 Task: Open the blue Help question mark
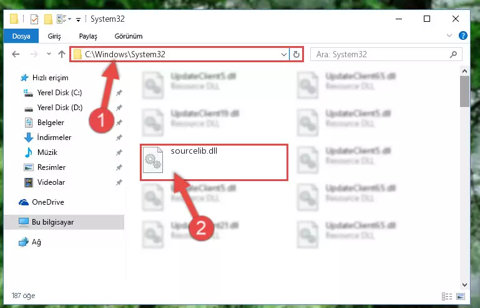(x=463, y=35)
